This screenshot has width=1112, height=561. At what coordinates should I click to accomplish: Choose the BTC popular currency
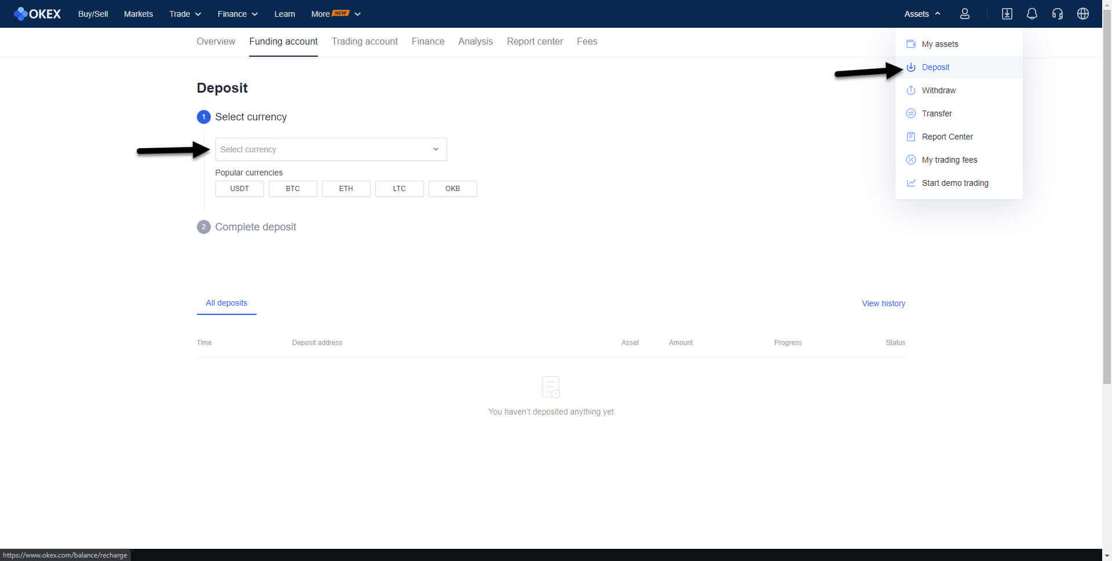click(x=292, y=189)
